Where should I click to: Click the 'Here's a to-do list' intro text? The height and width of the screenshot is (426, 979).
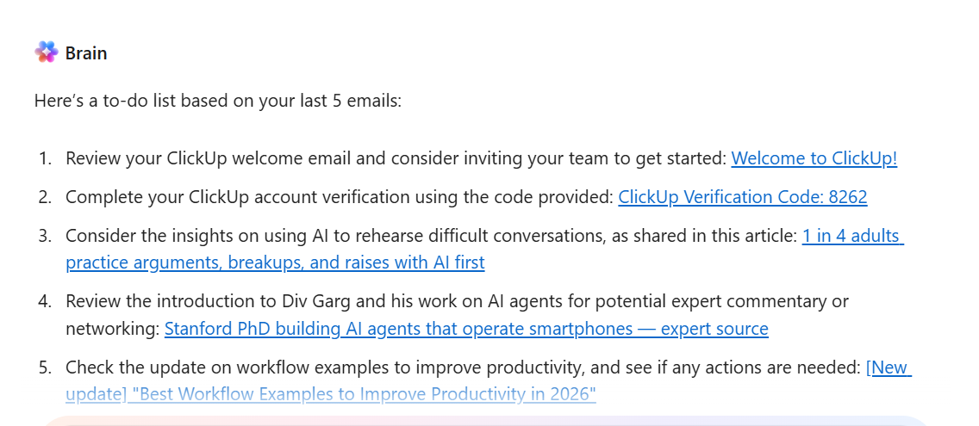[218, 101]
